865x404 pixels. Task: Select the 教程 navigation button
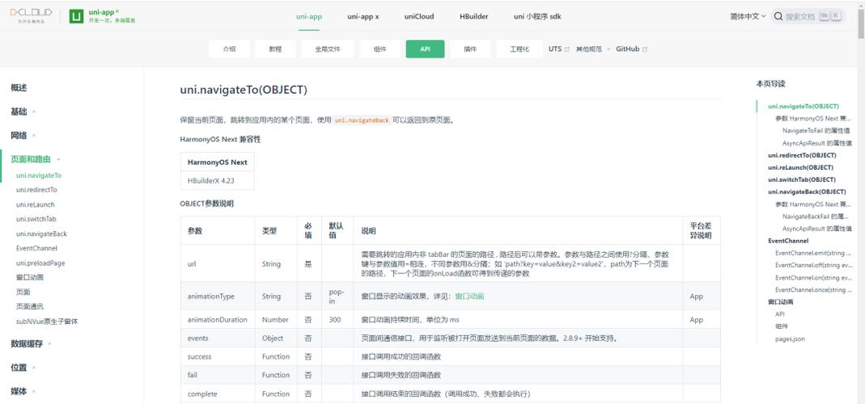[275, 49]
